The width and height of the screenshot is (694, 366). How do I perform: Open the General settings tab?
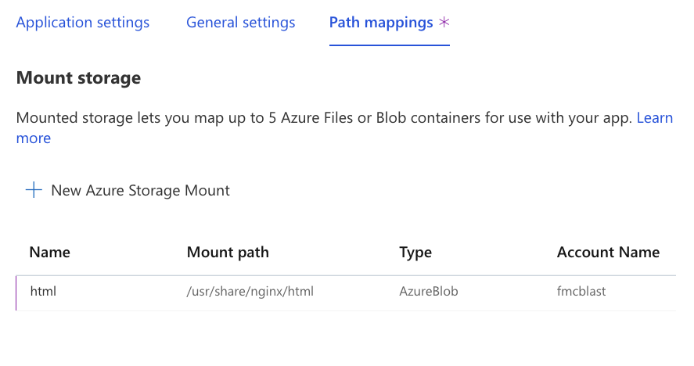pos(240,23)
